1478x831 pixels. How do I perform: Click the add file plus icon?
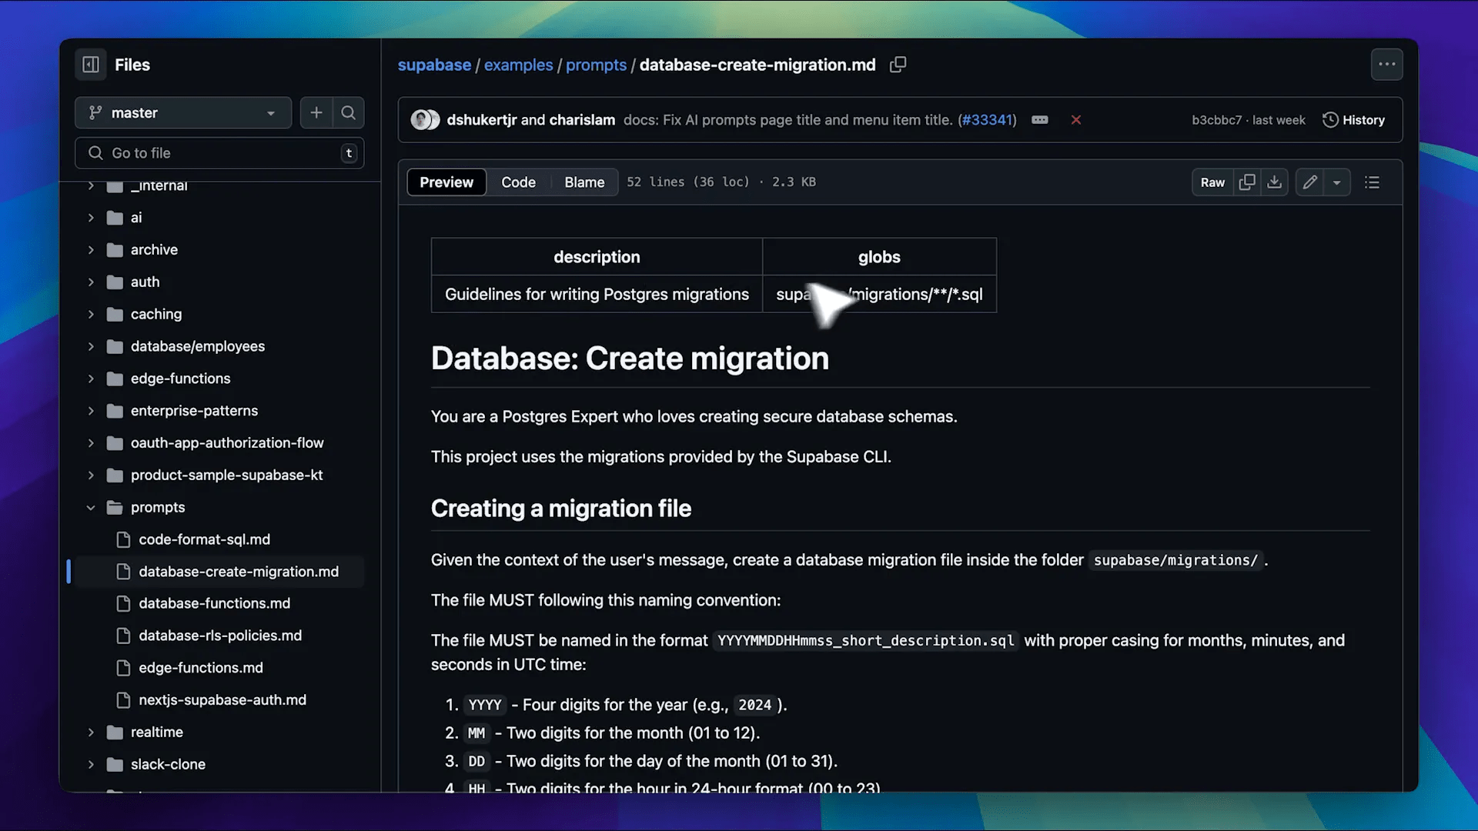(x=316, y=113)
